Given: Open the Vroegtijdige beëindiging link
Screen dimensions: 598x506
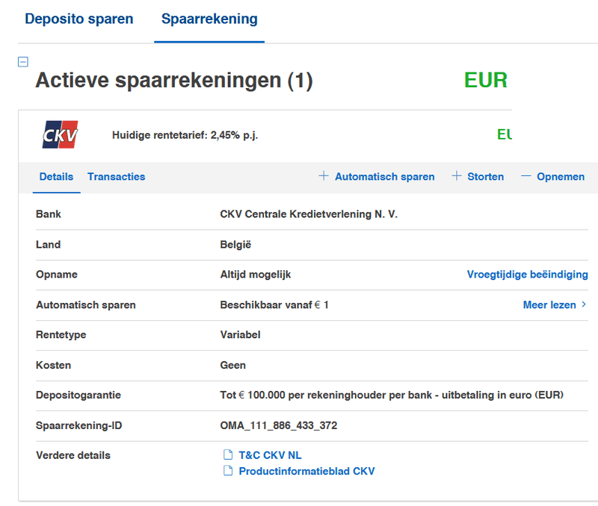Looking at the screenshot, I should (527, 275).
